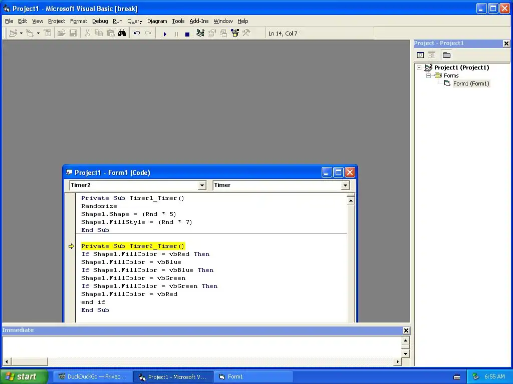
Task: Open the Edit menu
Action: click(x=23, y=21)
